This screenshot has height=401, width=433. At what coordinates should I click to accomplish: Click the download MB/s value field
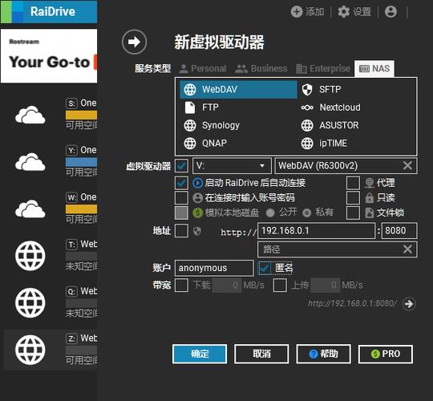click(x=226, y=286)
